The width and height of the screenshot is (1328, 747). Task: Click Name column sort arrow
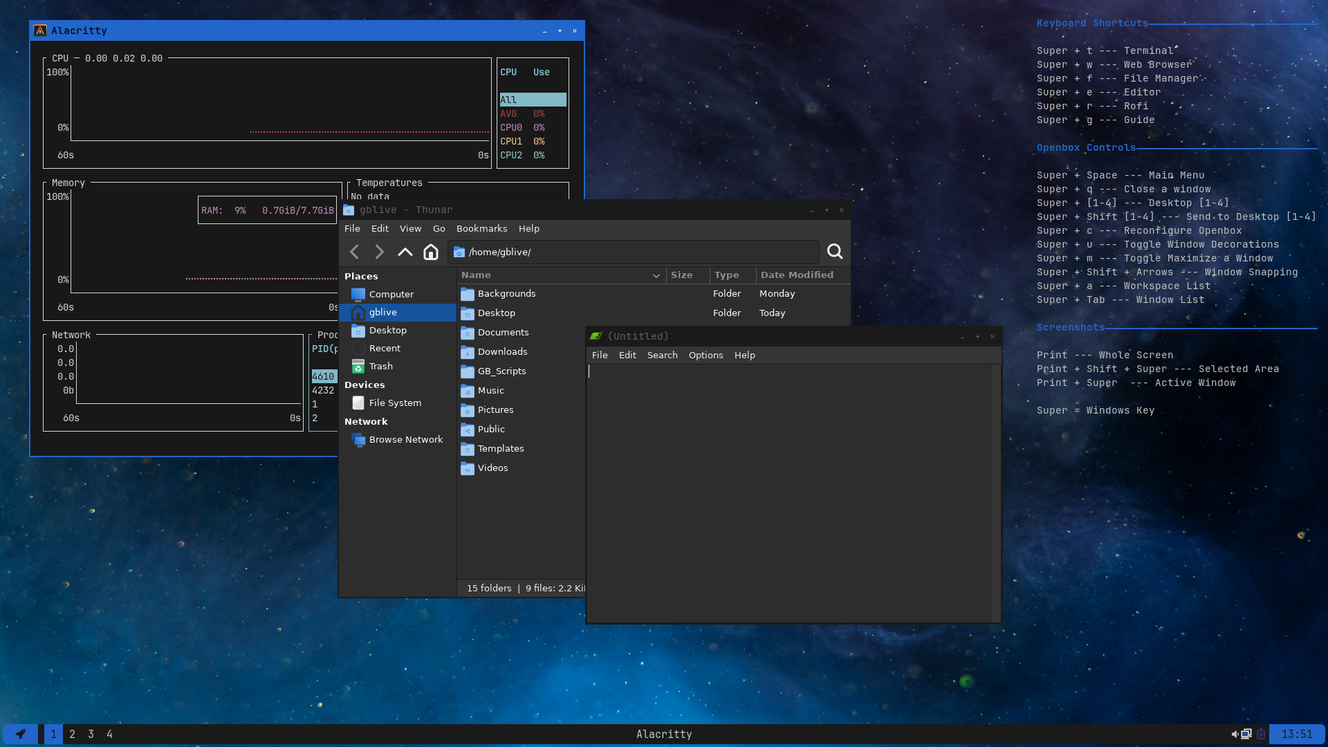coord(656,275)
